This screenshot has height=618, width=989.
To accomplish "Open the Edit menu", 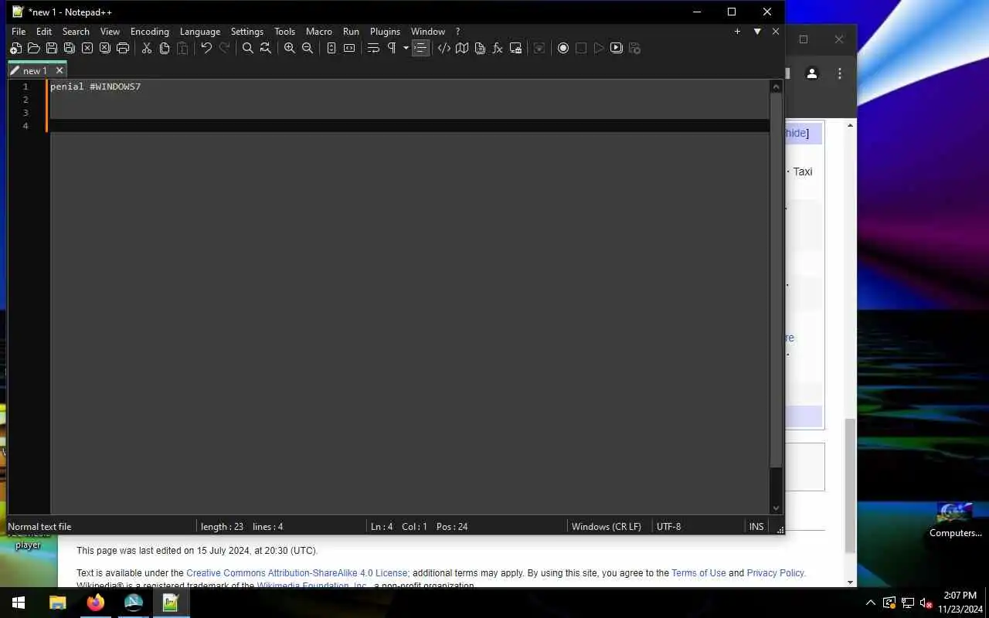I will coord(44,32).
